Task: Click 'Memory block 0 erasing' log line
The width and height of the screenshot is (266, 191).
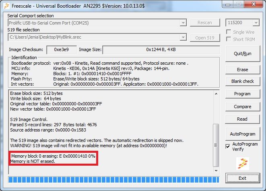Action: click(x=53, y=156)
